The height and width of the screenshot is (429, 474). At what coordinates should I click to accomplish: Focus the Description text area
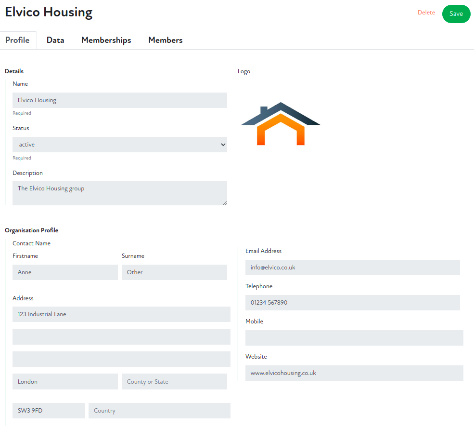[119, 193]
